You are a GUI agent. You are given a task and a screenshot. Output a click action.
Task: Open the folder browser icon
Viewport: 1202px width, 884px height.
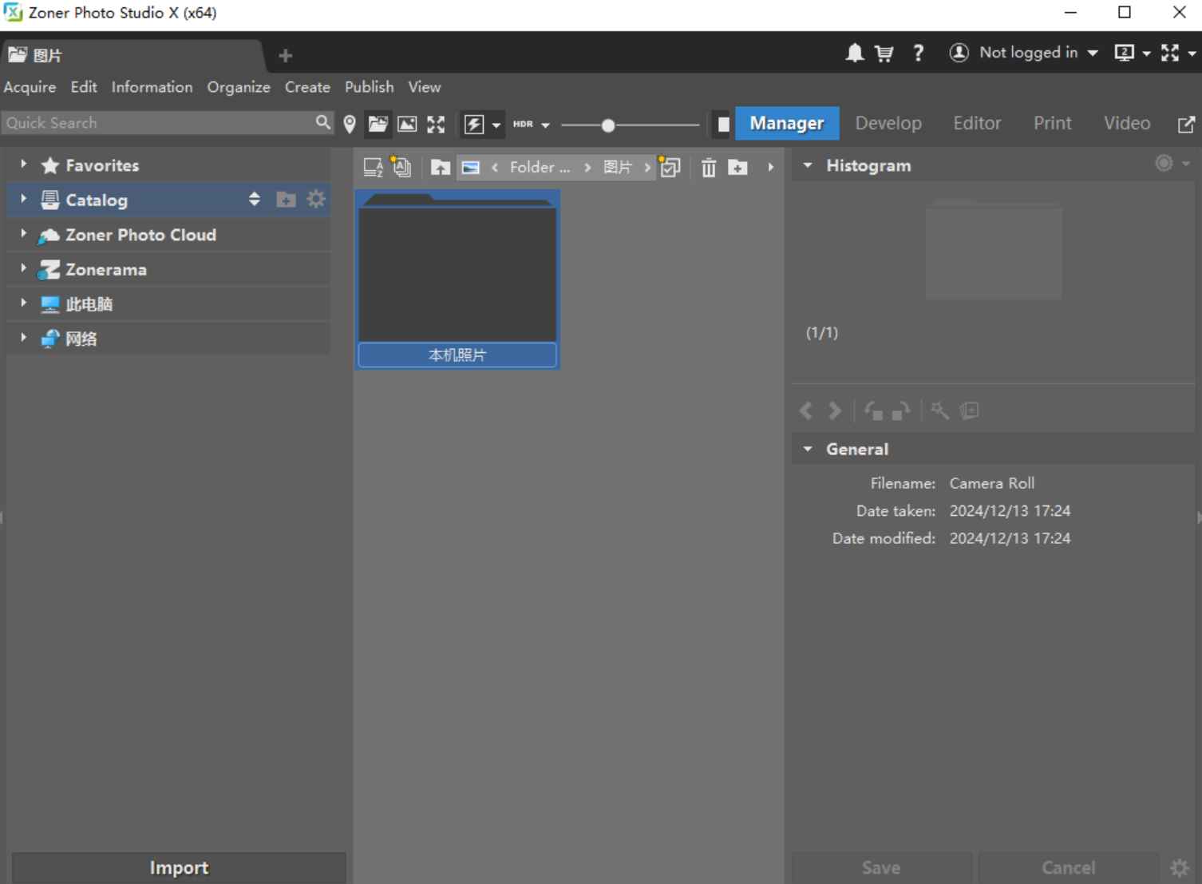pyautogui.click(x=378, y=123)
